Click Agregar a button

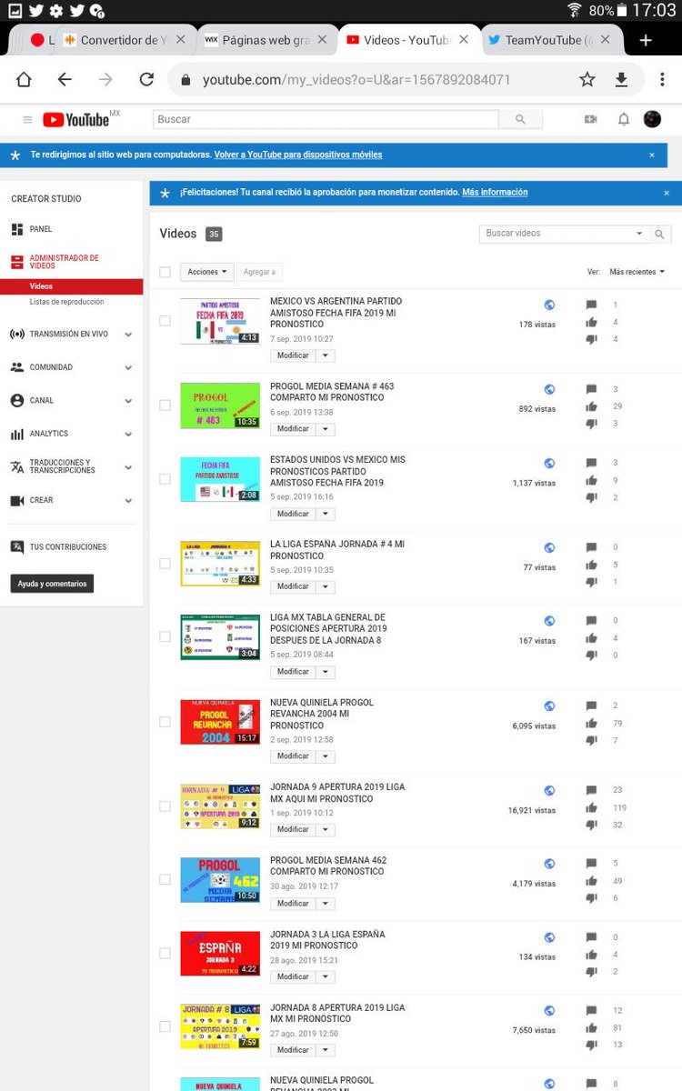[x=259, y=272]
